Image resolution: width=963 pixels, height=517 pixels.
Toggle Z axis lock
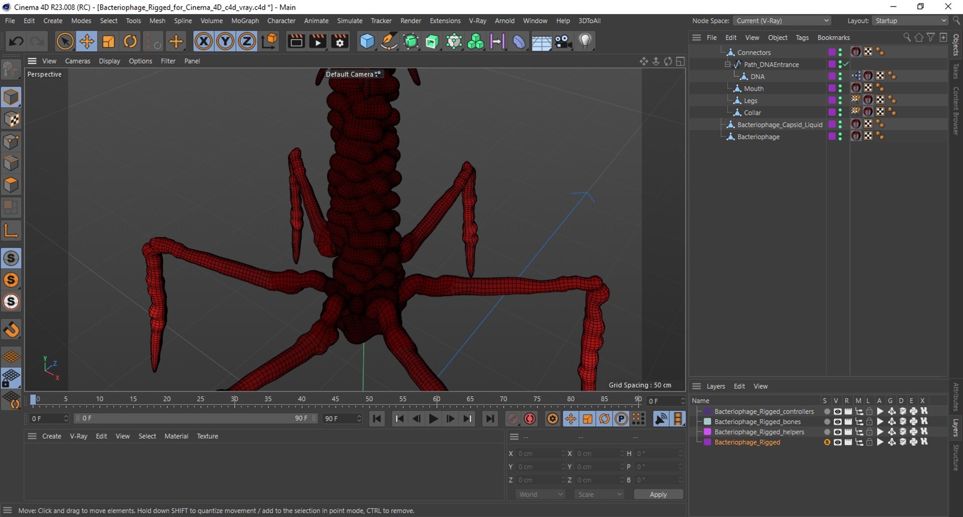tap(247, 42)
